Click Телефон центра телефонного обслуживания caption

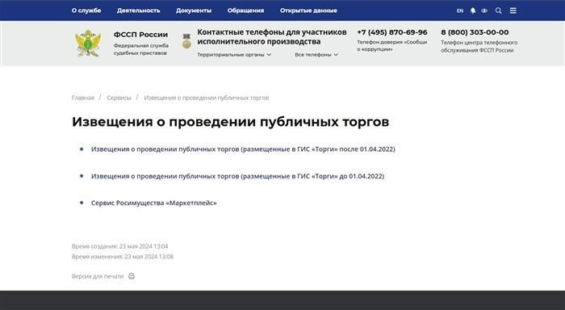click(479, 46)
